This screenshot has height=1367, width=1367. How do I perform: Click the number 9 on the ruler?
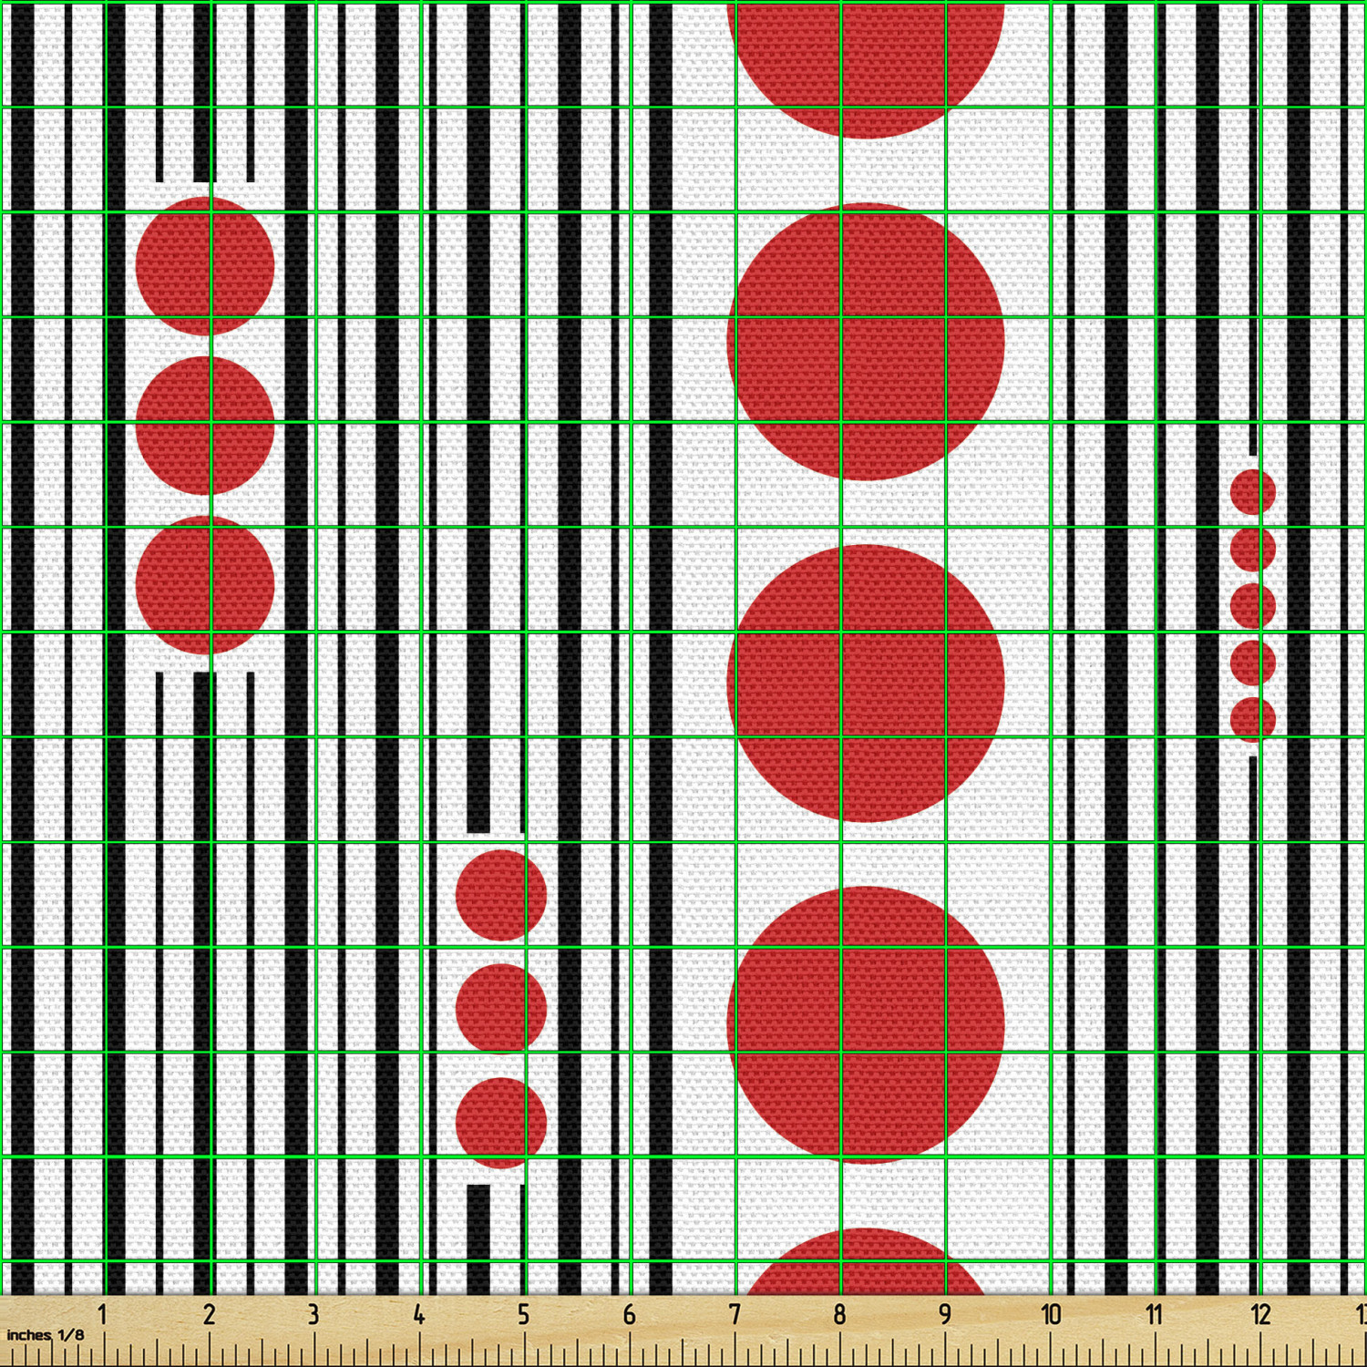[945, 1314]
